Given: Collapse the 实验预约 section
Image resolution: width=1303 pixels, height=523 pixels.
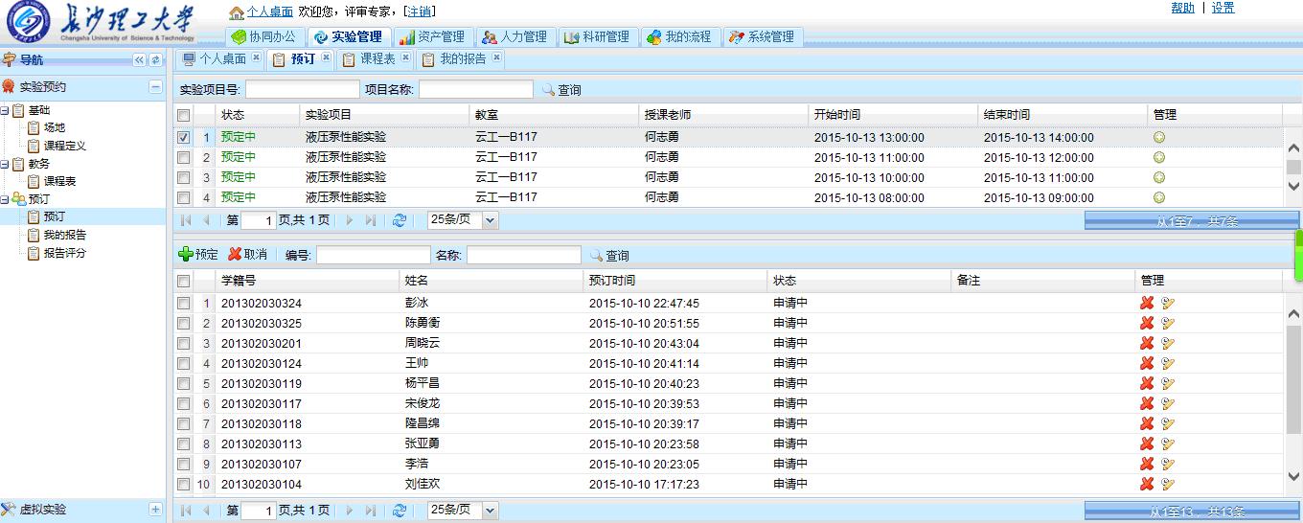Looking at the screenshot, I should tap(155, 87).
